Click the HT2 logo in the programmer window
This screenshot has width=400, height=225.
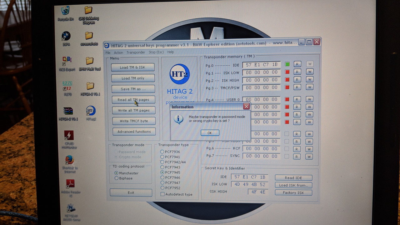pos(179,74)
